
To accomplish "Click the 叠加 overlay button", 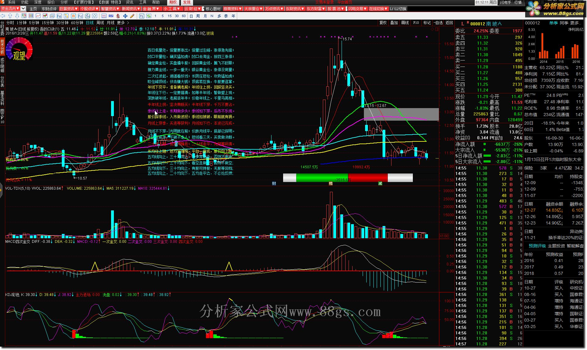I will point(394,23).
